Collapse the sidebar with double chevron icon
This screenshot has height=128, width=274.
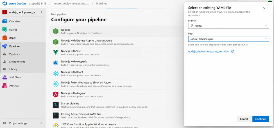[41, 123]
